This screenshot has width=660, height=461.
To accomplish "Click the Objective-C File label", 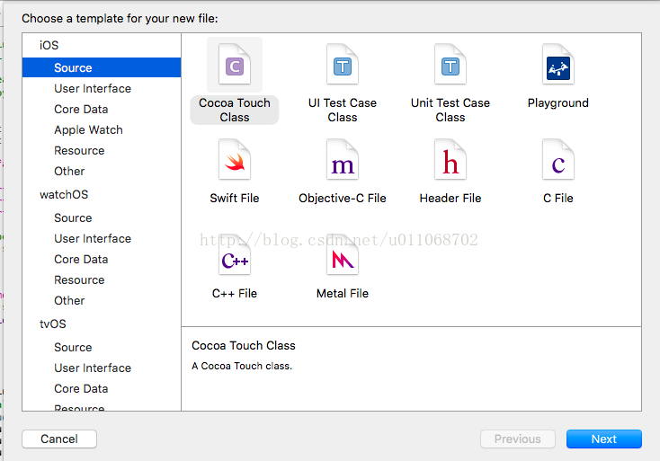I will click(343, 198).
